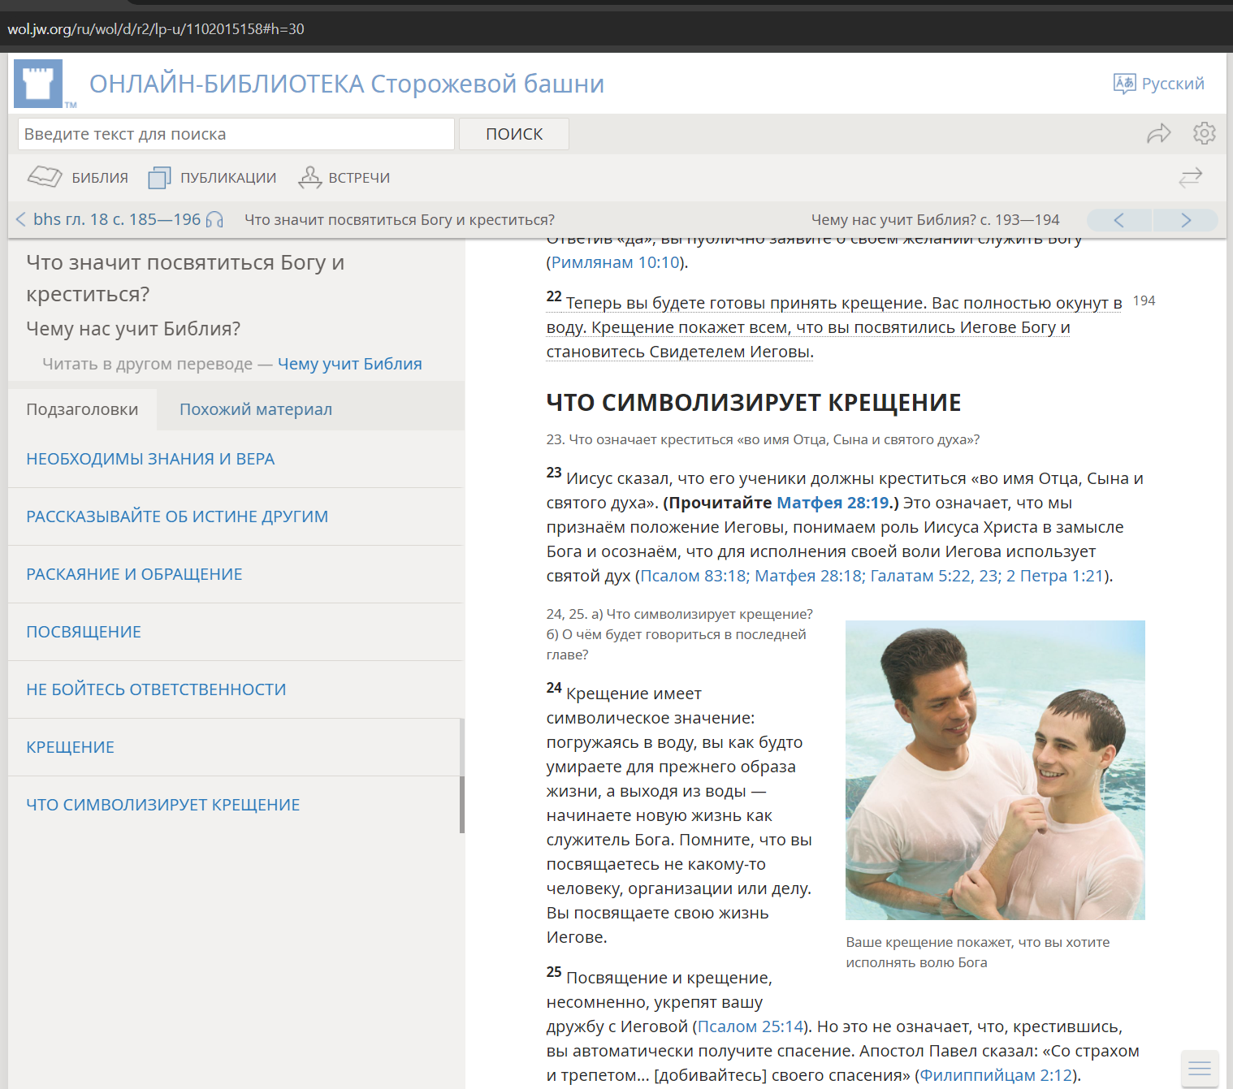
Task: Open the site title 'ОНЛАЙН-БИБЛИОТЕКА Сторожевой башни'
Action: coord(347,84)
